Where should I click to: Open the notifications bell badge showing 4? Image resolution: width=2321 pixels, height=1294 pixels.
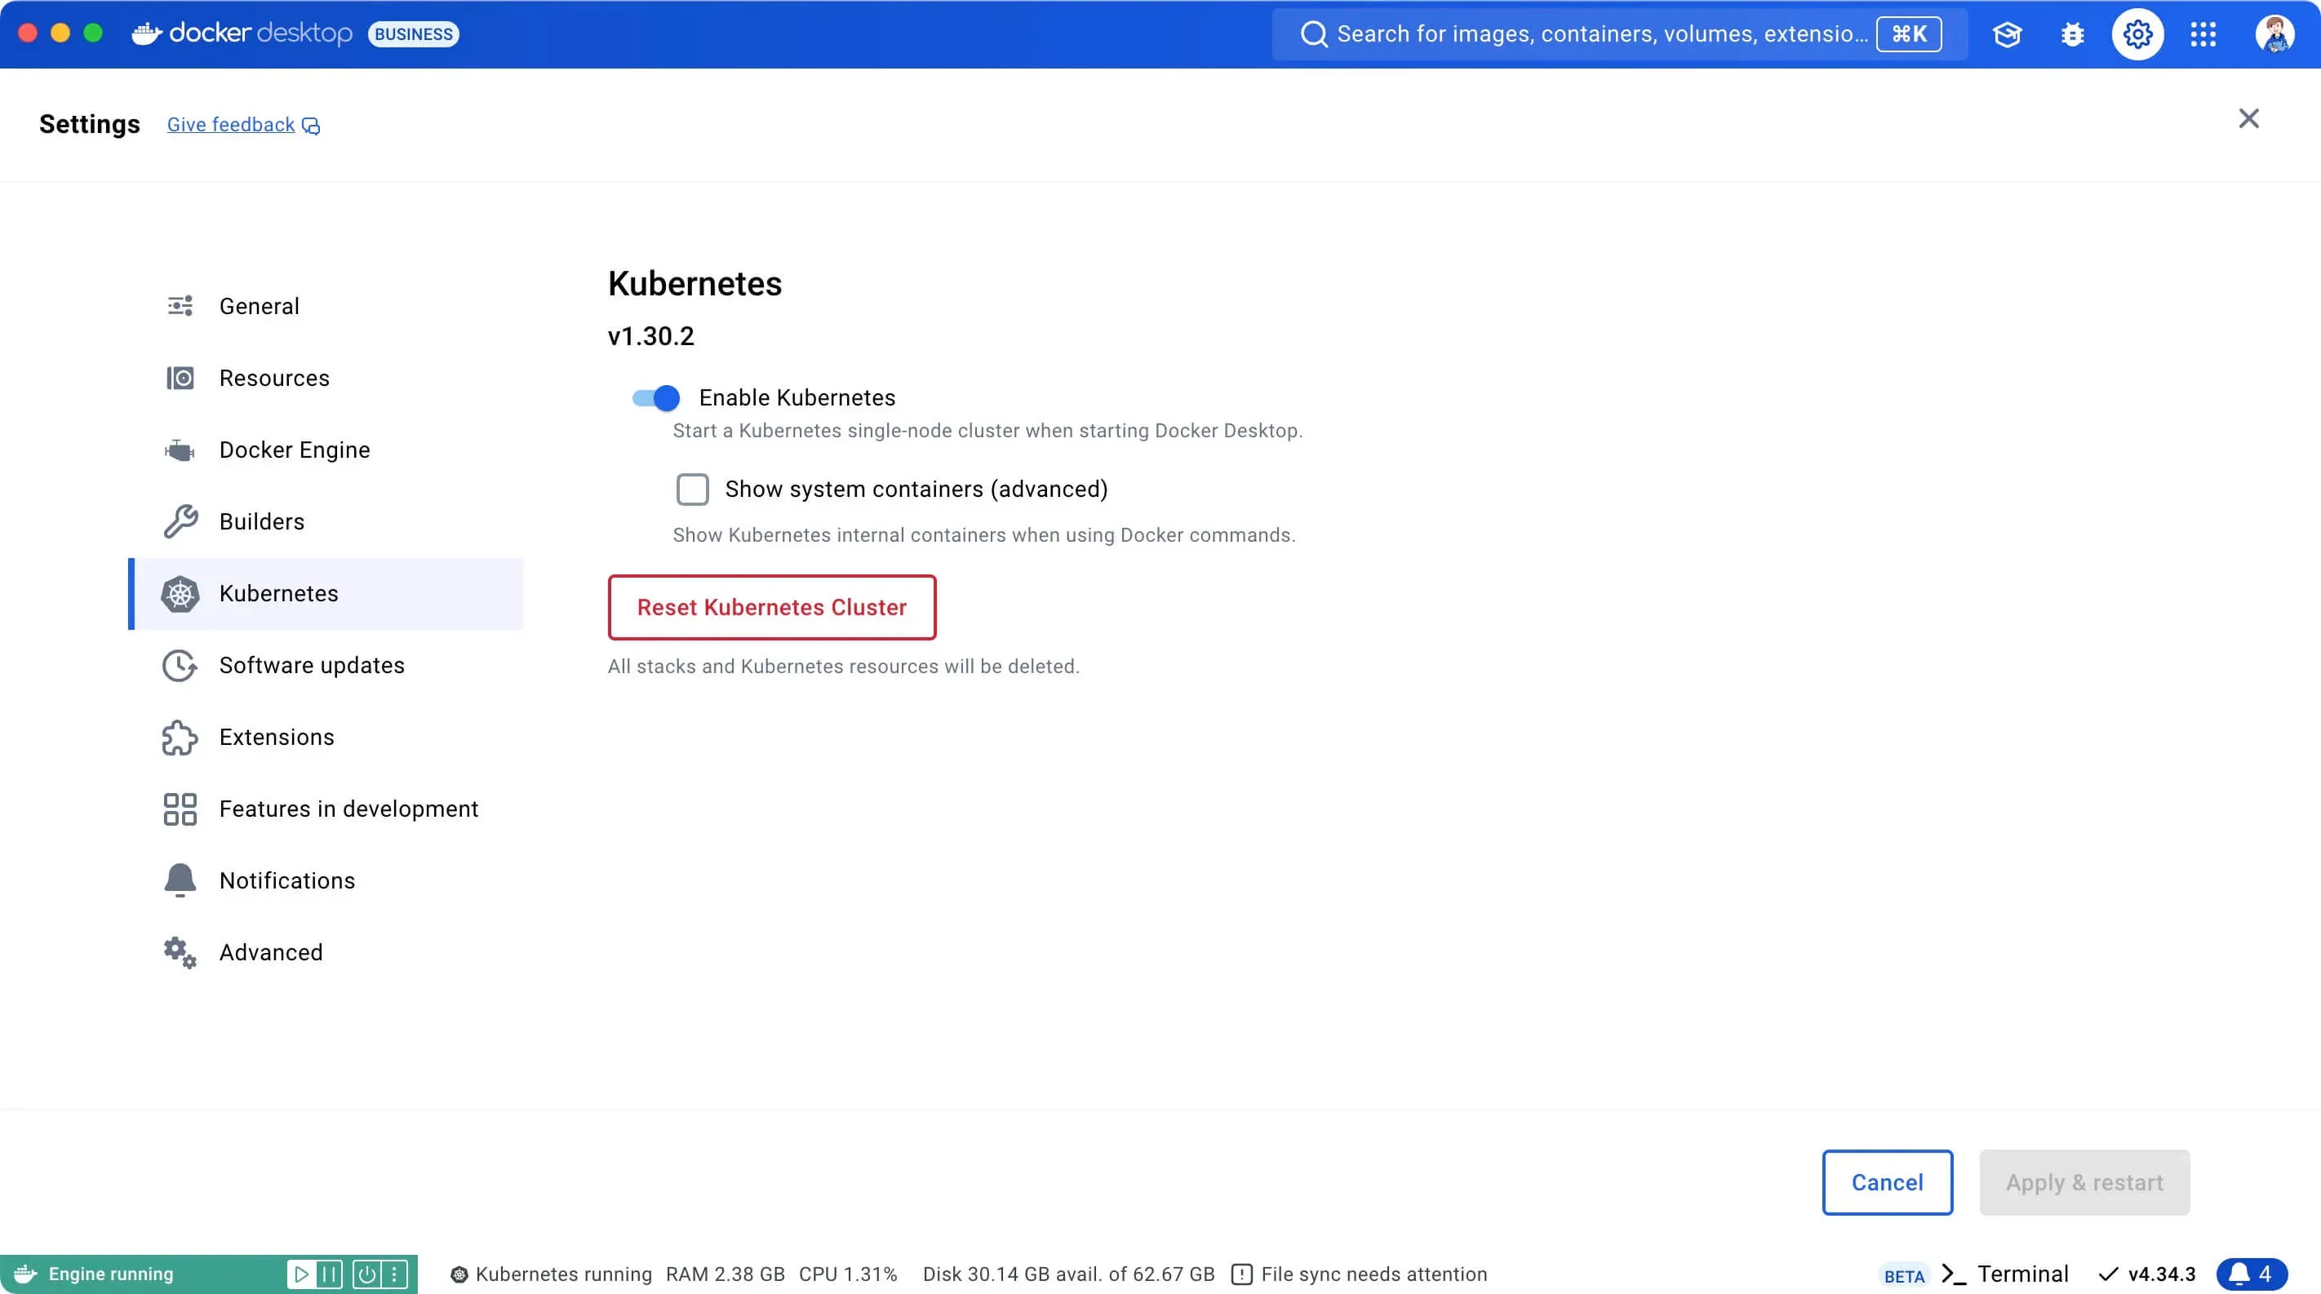[2252, 1274]
